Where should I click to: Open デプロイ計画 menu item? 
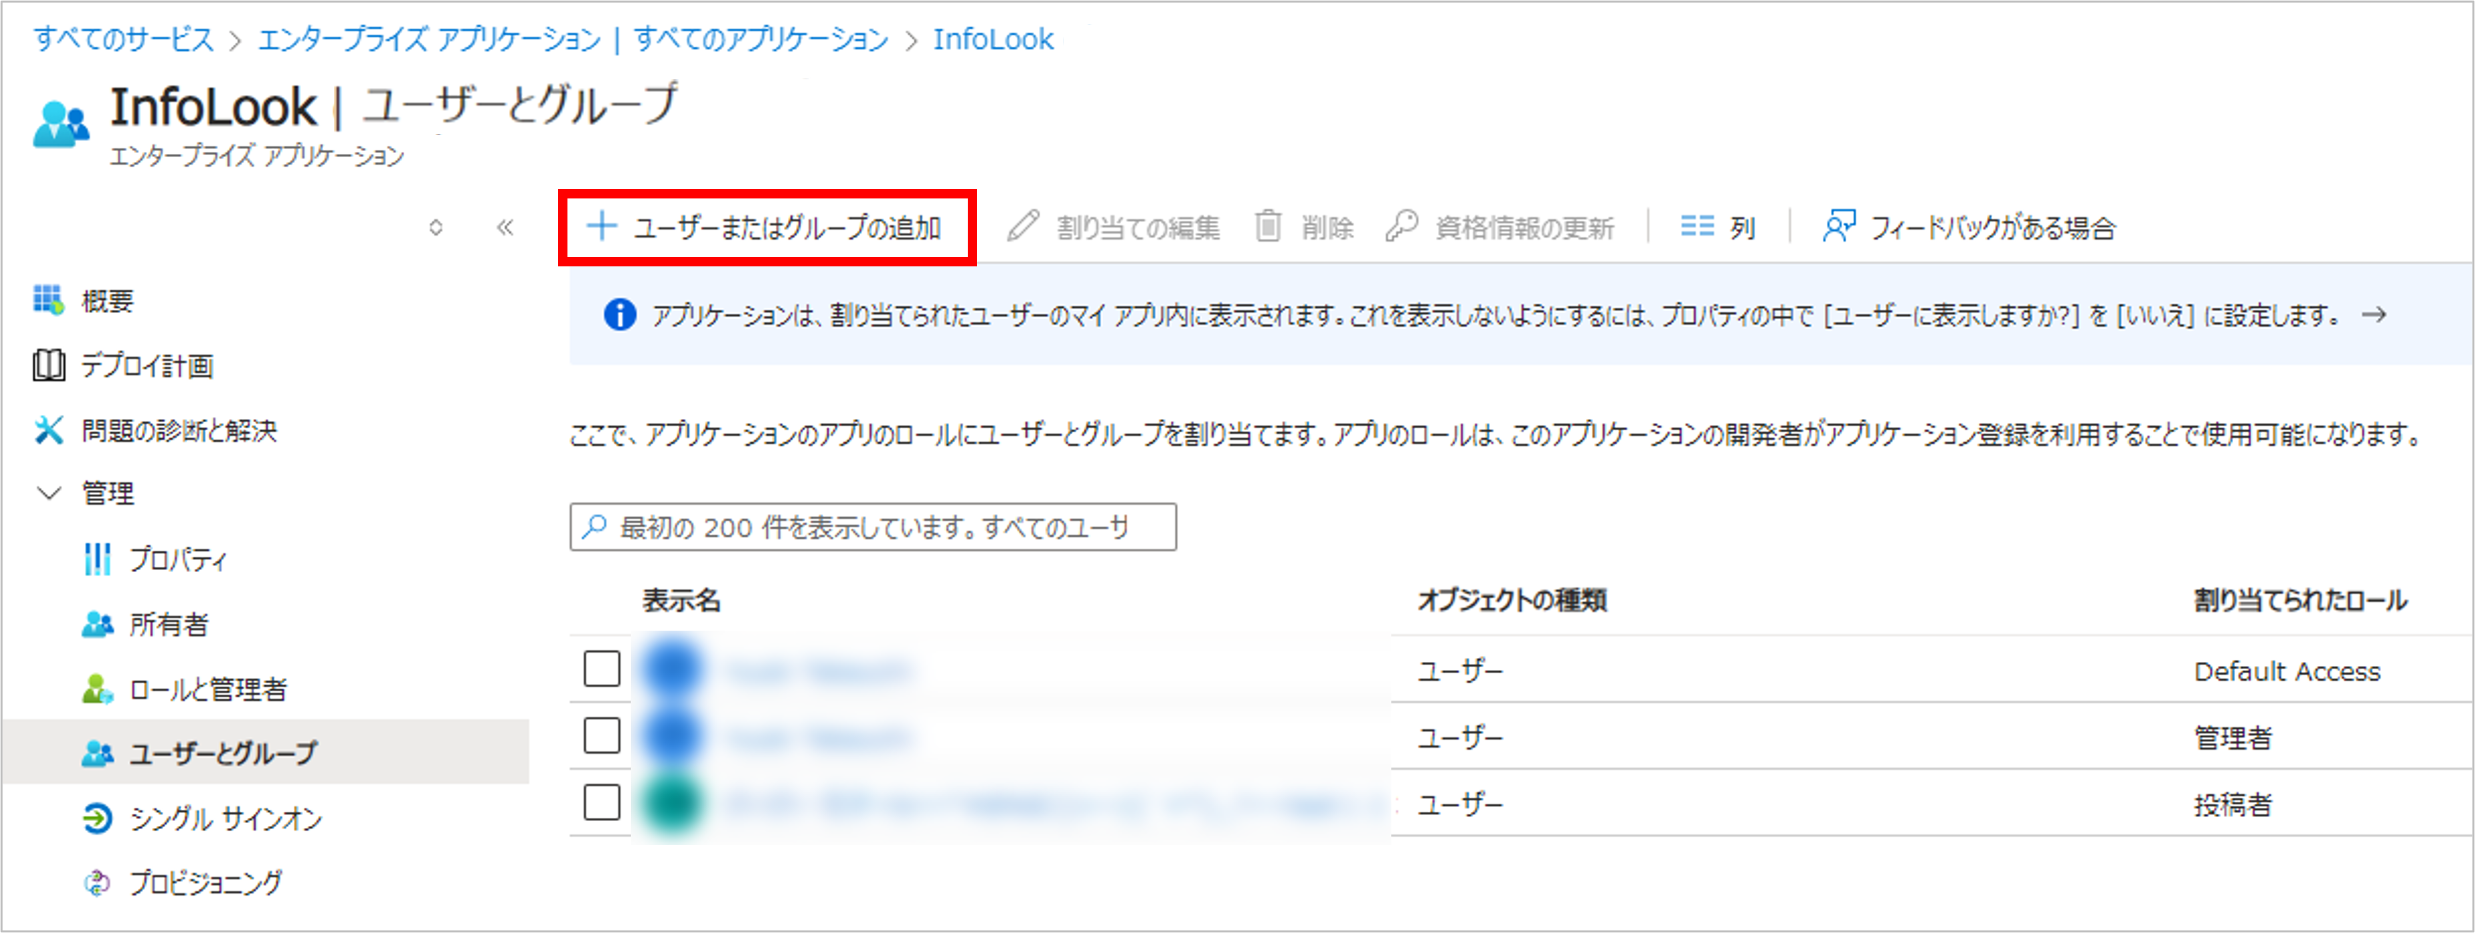click(147, 366)
